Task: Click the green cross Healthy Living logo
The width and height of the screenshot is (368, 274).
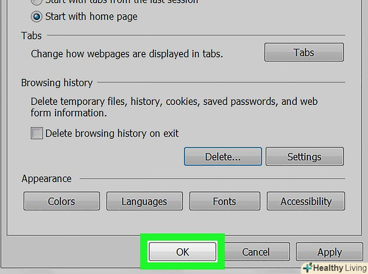Action: (308, 266)
